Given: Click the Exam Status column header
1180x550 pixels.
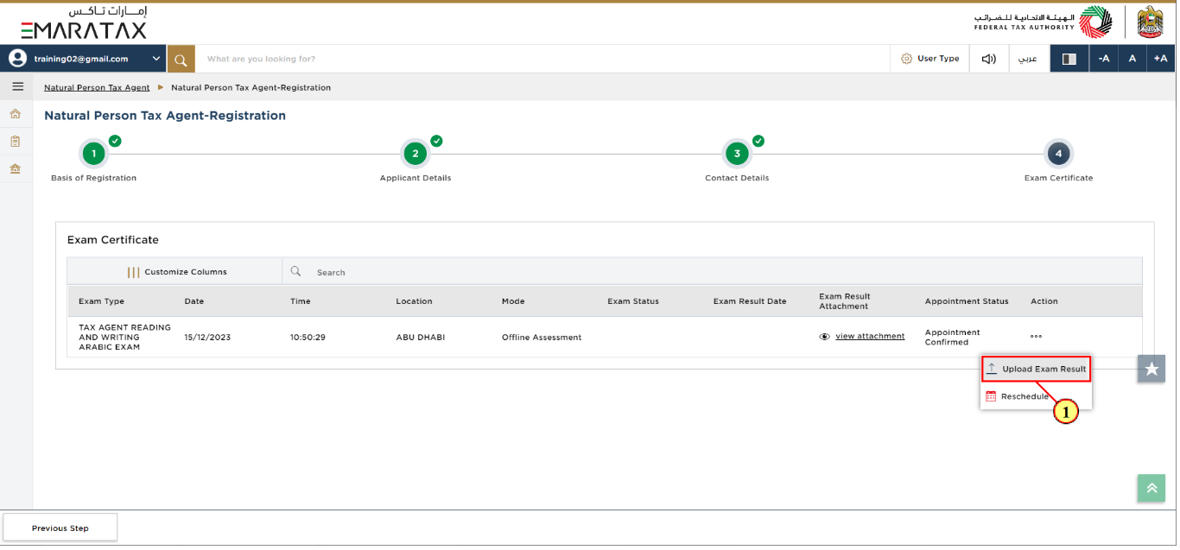Looking at the screenshot, I should [x=633, y=301].
